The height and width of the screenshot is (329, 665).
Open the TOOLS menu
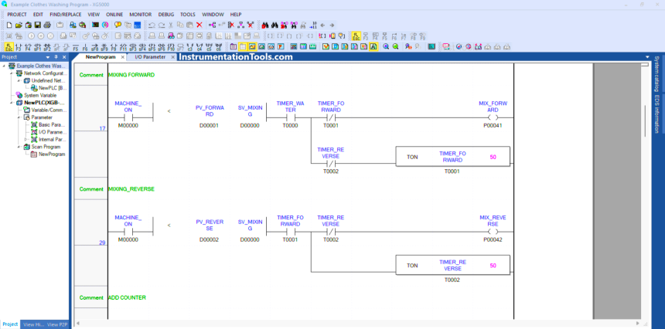click(188, 15)
